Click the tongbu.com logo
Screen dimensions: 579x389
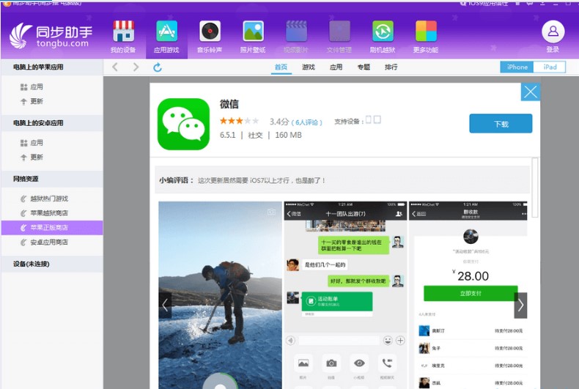[x=51, y=36]
